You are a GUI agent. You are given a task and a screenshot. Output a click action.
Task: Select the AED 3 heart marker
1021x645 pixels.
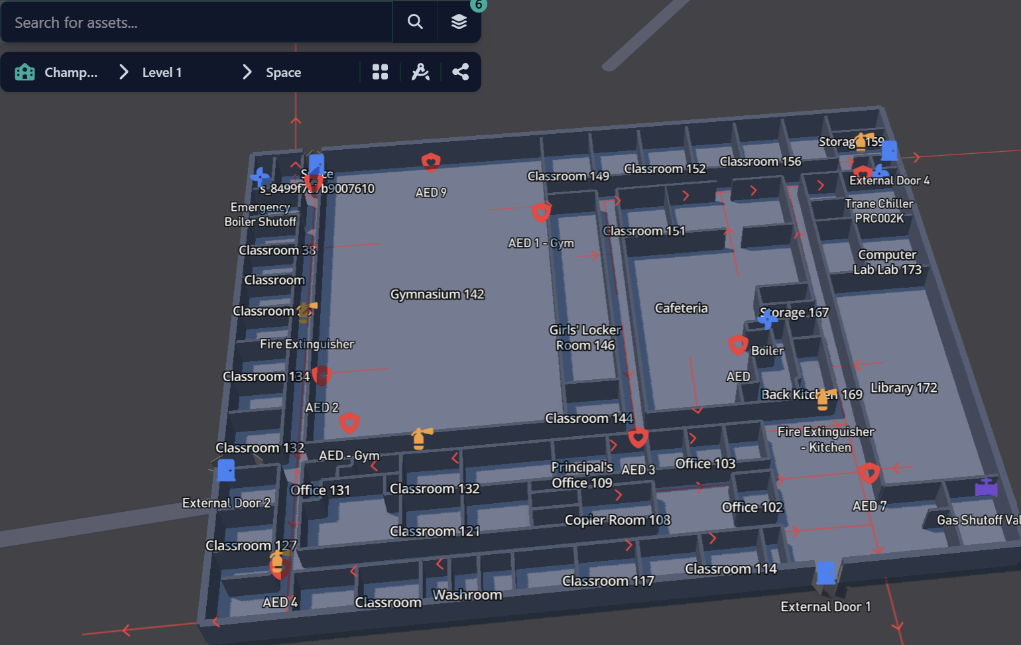(638, 438)
